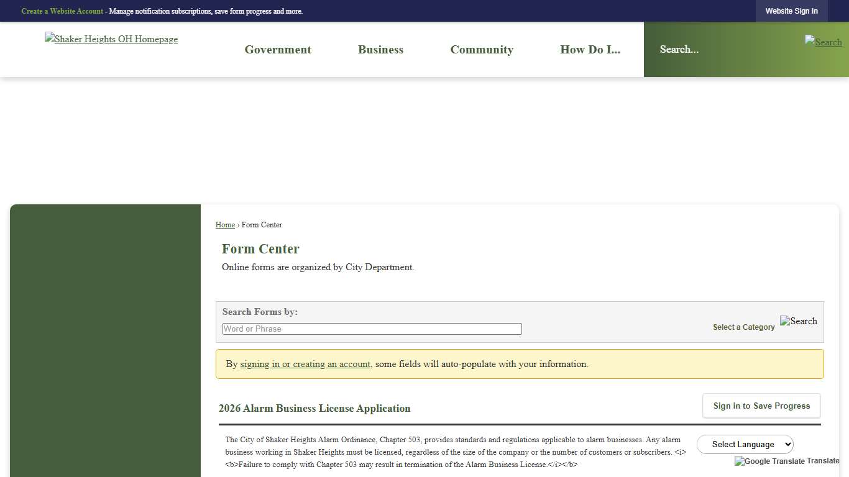
Task: Click in the Word or Phrase search field
Action: tap(372, 329)
